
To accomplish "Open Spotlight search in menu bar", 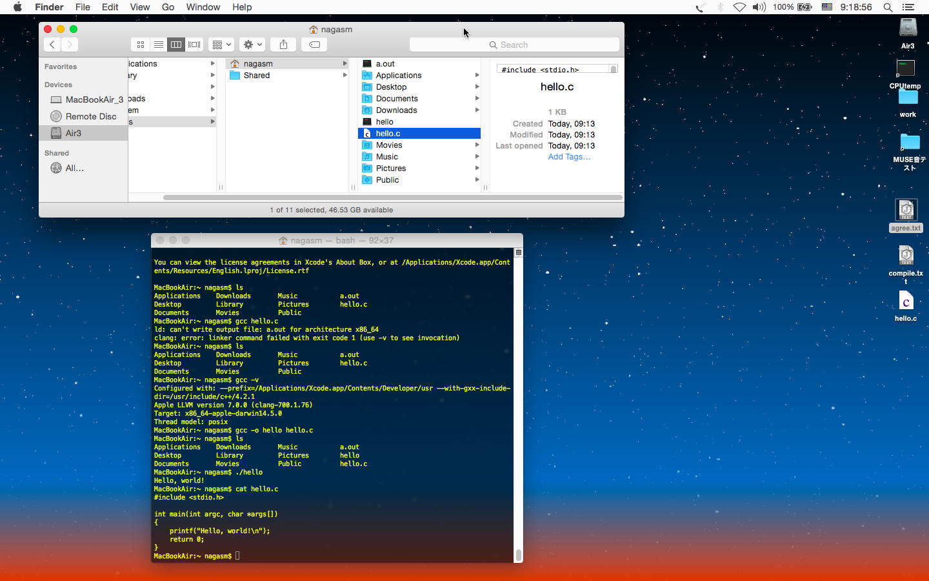I will (x=888, y=7).
